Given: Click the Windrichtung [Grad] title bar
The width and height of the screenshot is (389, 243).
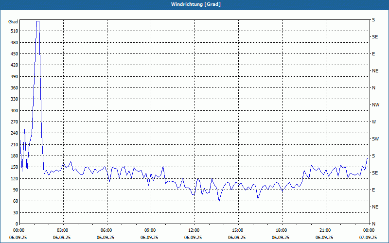Looking at the screenshot, I should coord(194,4).
